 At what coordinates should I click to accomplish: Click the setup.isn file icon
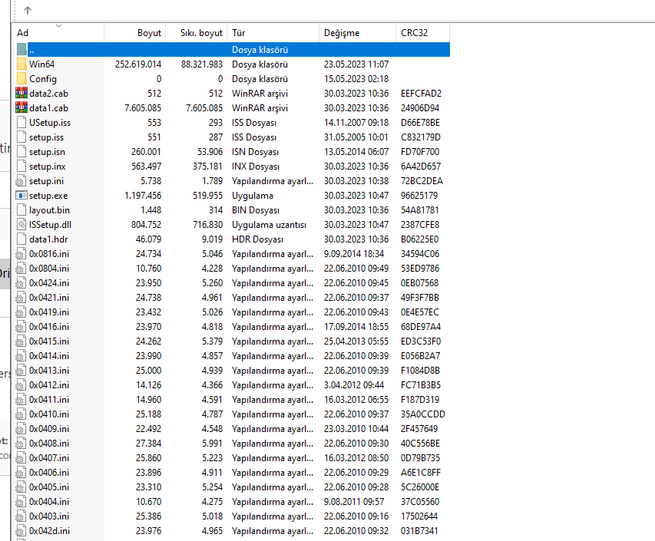(x=22, y=151)
